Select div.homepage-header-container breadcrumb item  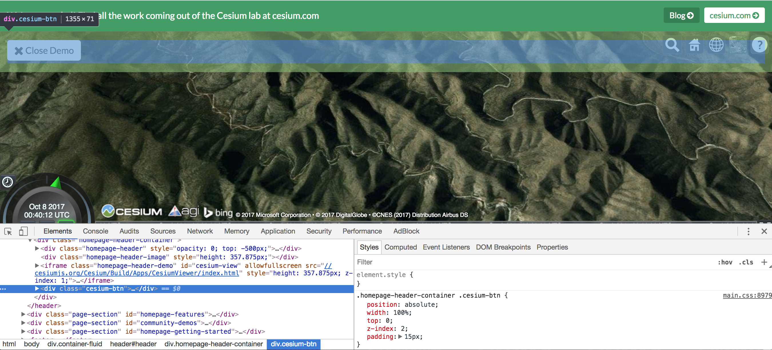click(x=214, y=344)
